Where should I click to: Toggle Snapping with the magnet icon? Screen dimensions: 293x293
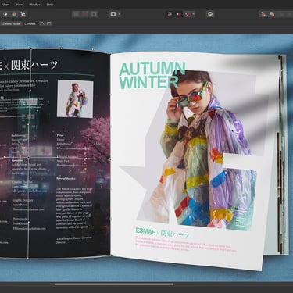click(x=188, y=14)
